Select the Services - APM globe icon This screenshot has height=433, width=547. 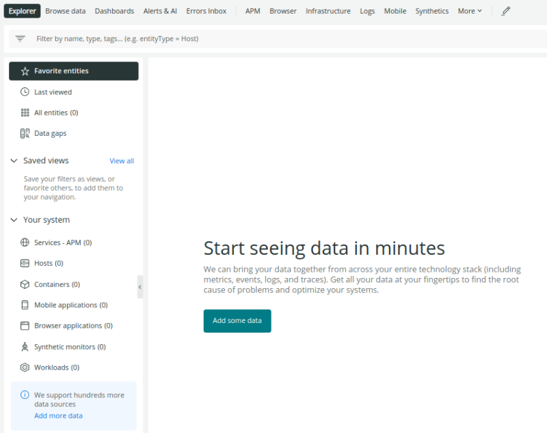25,242
